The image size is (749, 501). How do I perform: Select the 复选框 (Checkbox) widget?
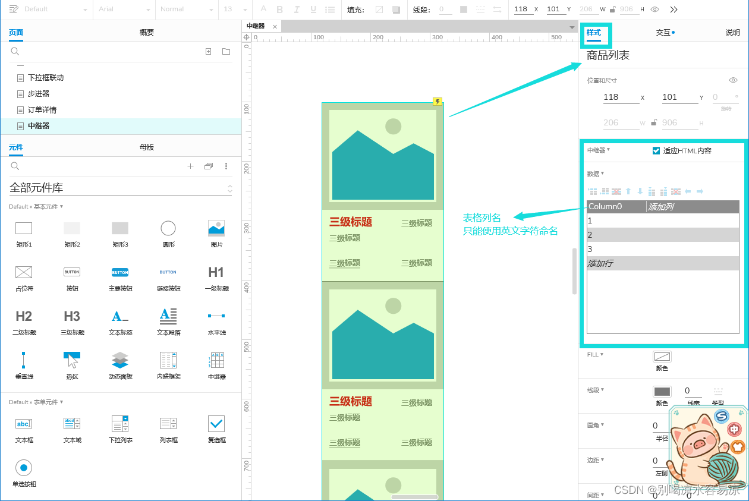(216, 424)
